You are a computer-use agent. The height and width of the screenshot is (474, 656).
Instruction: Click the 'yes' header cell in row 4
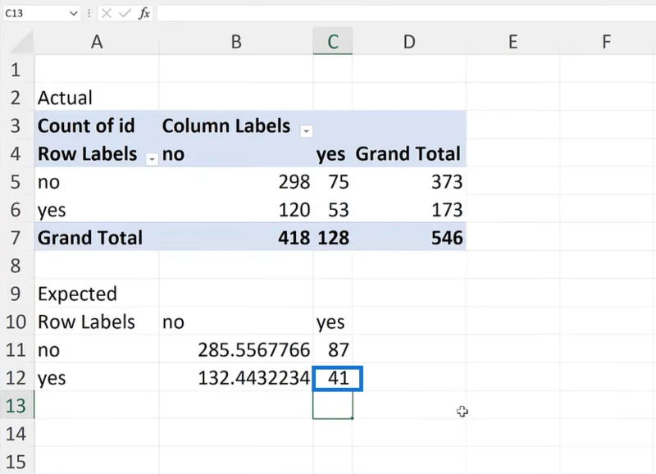click(x=333, y=153)
